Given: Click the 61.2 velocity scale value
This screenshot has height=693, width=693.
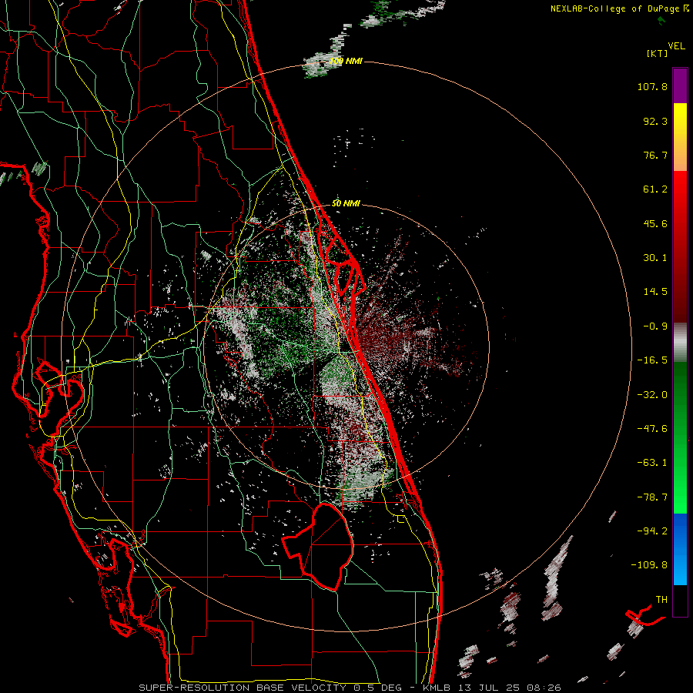Looking at the screenshot, I should (655, 189).
